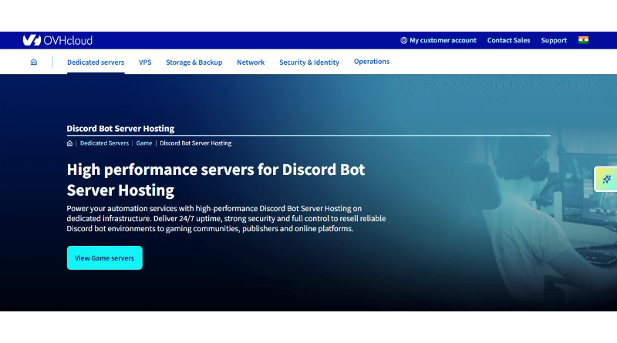The image size is (617, 343).
Task: Click the India flag language selector
Action: point(583,40)
